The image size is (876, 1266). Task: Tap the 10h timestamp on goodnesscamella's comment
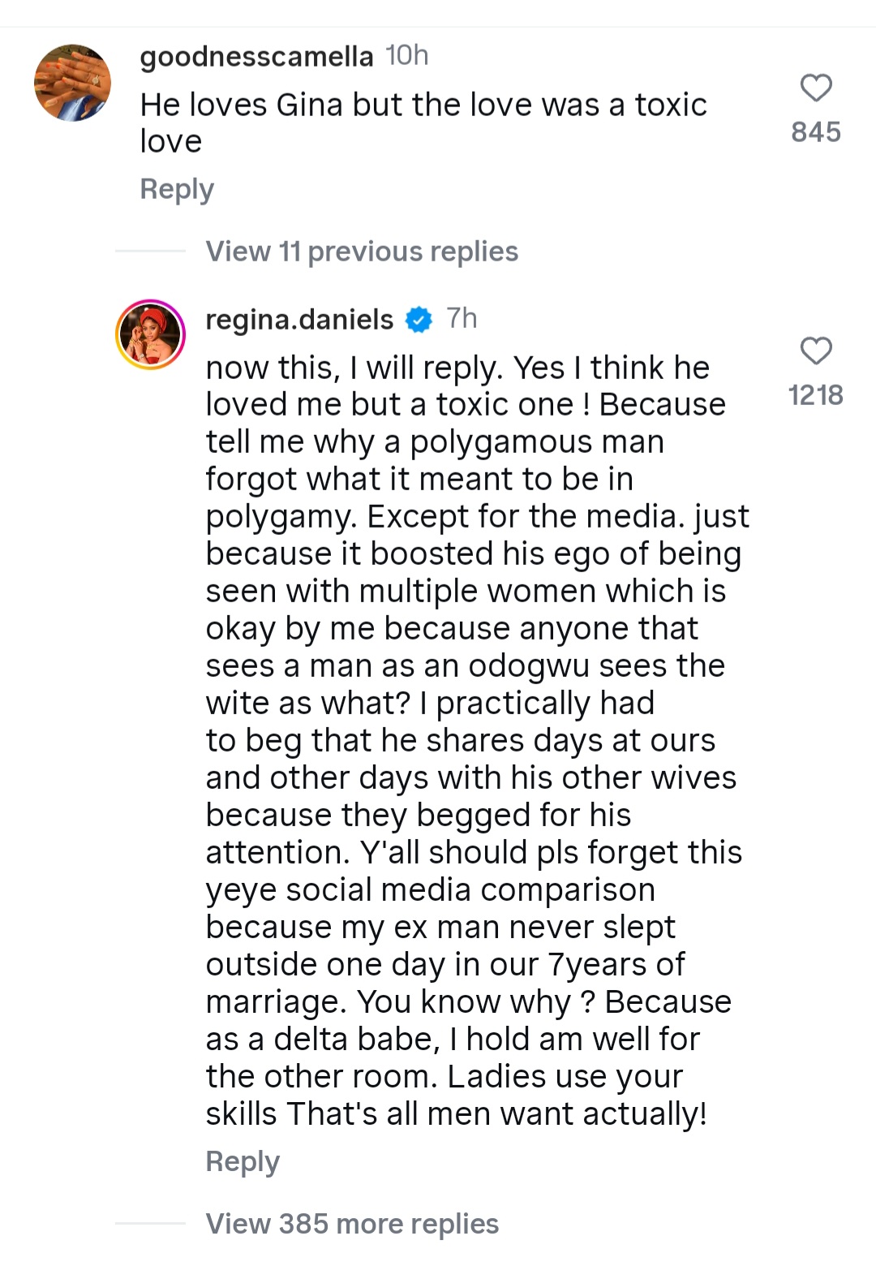[407, 55]
